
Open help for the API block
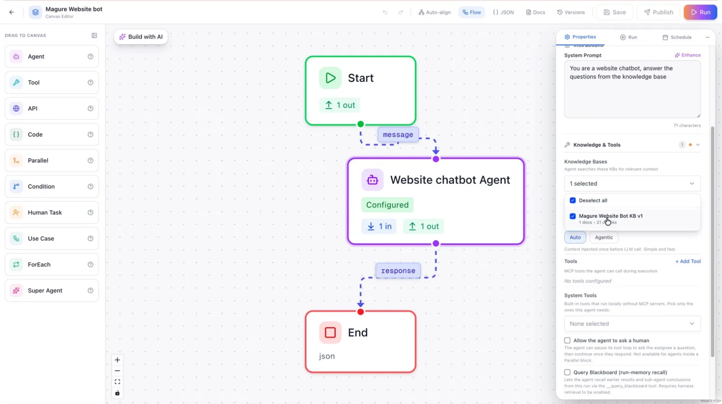(x=90, y=108)
